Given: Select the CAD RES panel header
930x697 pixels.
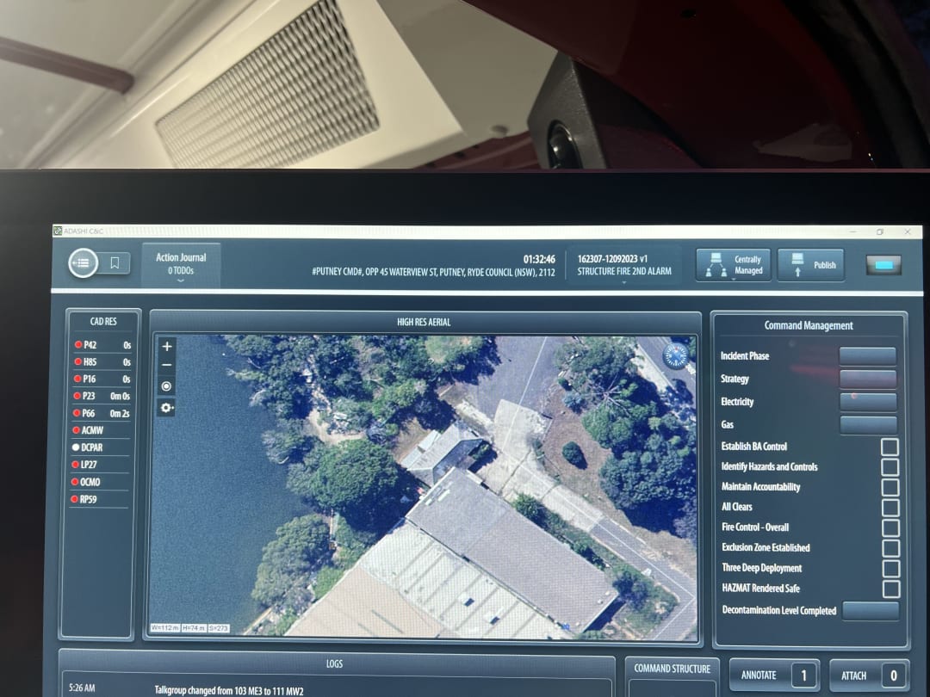Looking at the screenshot, I should tap(103, 321).
